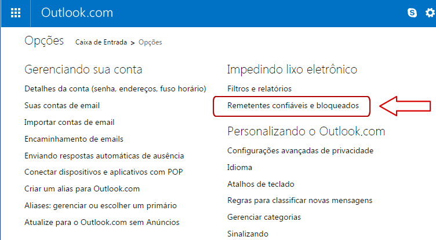Open Enviando respostas automáticas de ausência

104,156
